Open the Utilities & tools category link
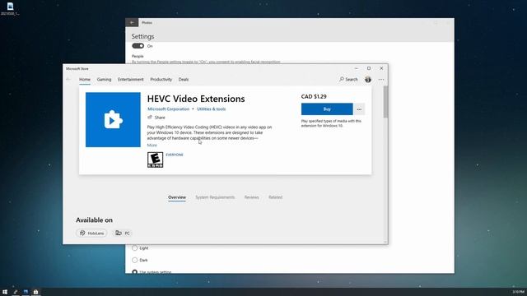 pos(211,109)
